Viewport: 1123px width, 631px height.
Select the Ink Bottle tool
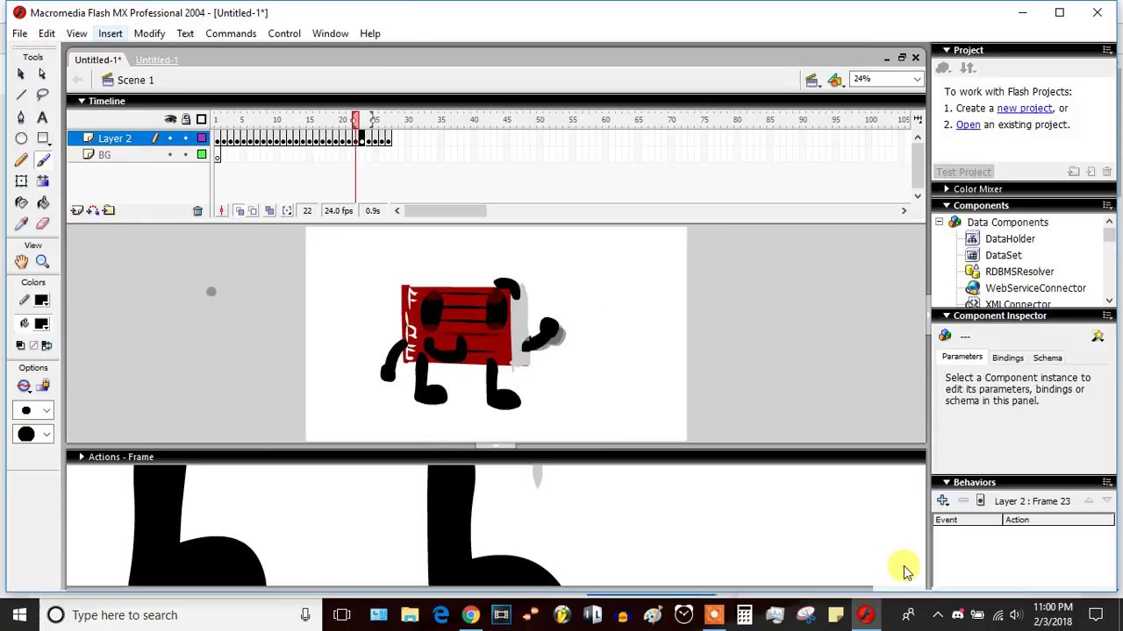coord(21,202)
